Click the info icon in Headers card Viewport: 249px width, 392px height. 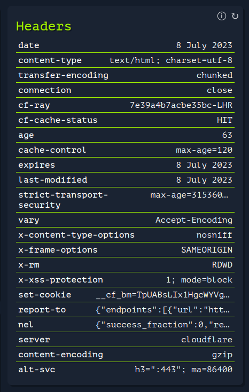pyautogui.click(x=221, y=16)
